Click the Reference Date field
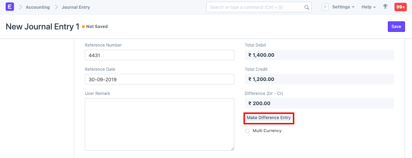The height and width of the screenshot is (158, 412). click(159, 79)
